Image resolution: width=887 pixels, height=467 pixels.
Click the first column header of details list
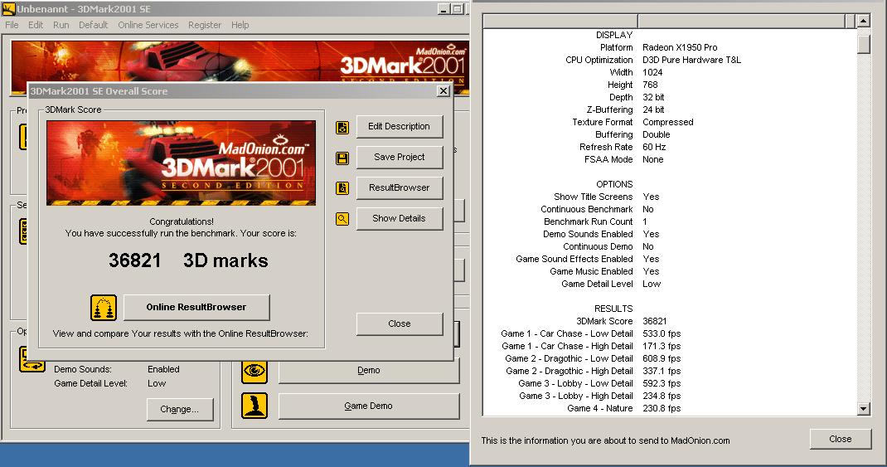coord(560,21)
